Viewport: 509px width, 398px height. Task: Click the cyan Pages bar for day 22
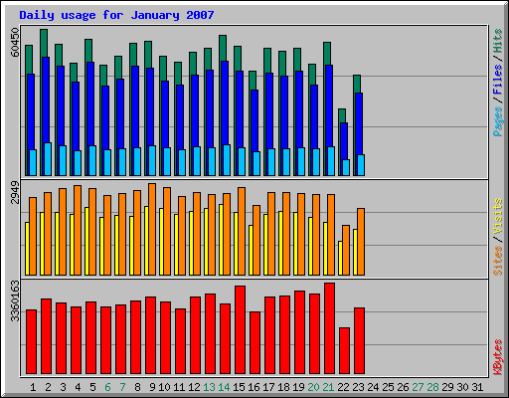click(x=346, y=167)
